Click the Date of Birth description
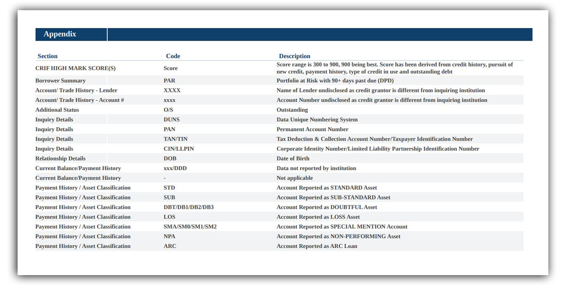 pos(293,158)
